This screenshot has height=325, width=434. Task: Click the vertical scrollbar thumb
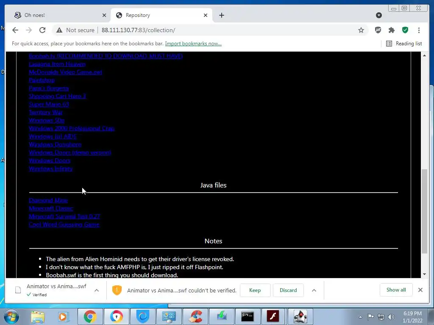pyautogui.click(x=424, y=211)
